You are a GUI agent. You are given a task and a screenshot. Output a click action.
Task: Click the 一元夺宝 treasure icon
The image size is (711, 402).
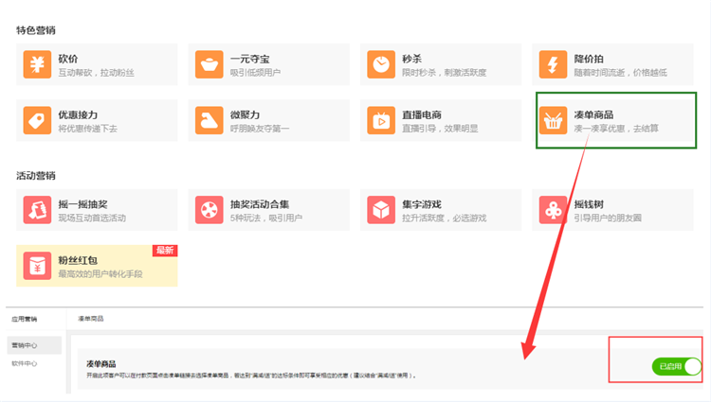pos(209,65)
